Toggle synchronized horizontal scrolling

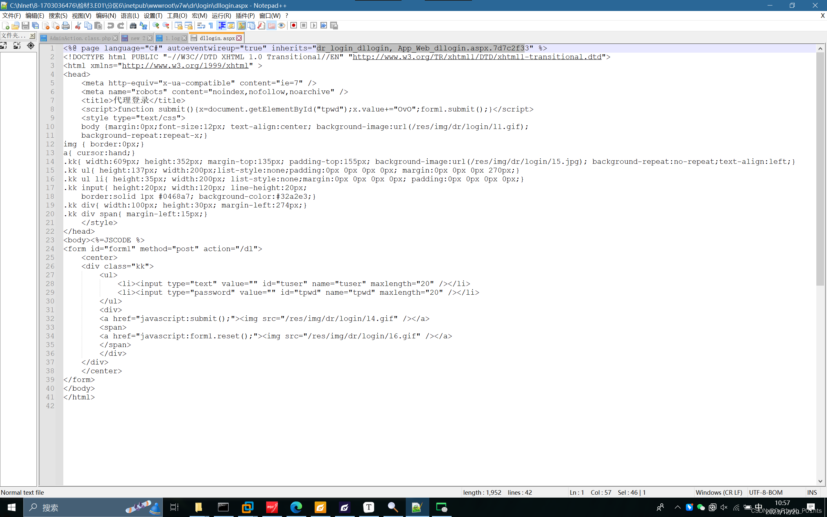point(189,26)
